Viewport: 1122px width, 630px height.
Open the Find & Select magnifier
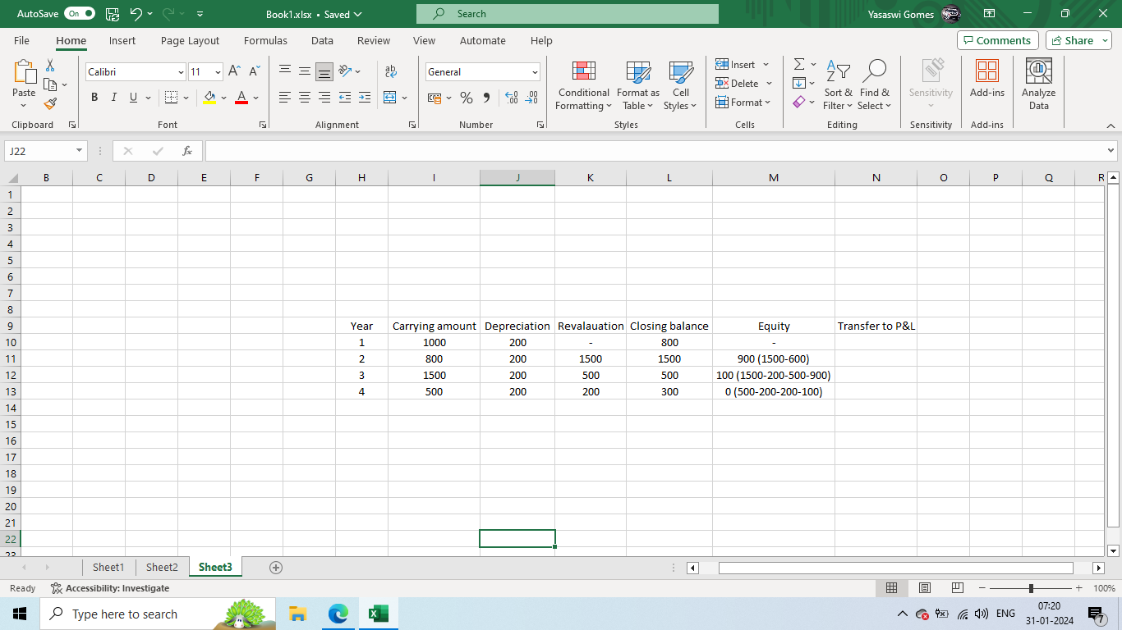[x=874, y=71]
